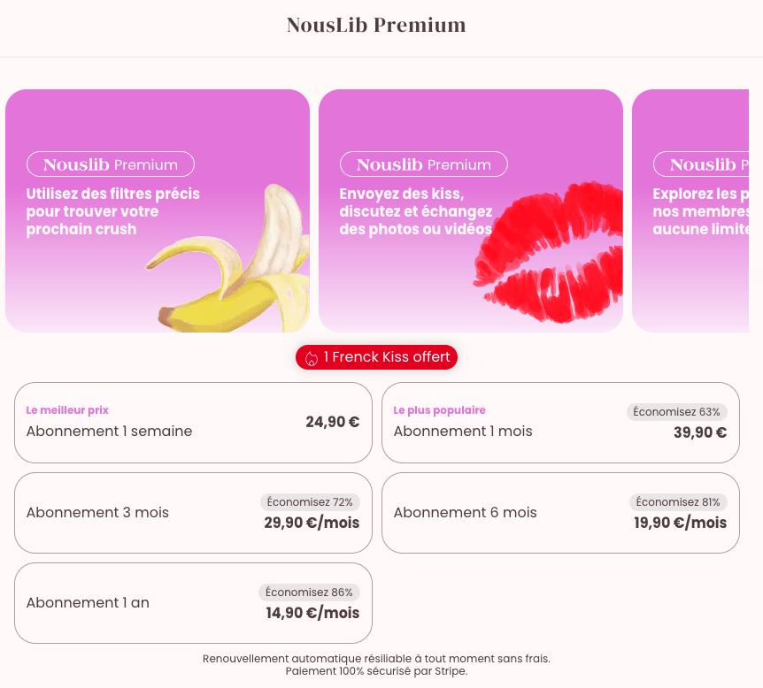Viewport: 763px width, 688px height.
Task: Click the Nouslib Premium badge on the banana card
Action: click(x=111, y=164)
